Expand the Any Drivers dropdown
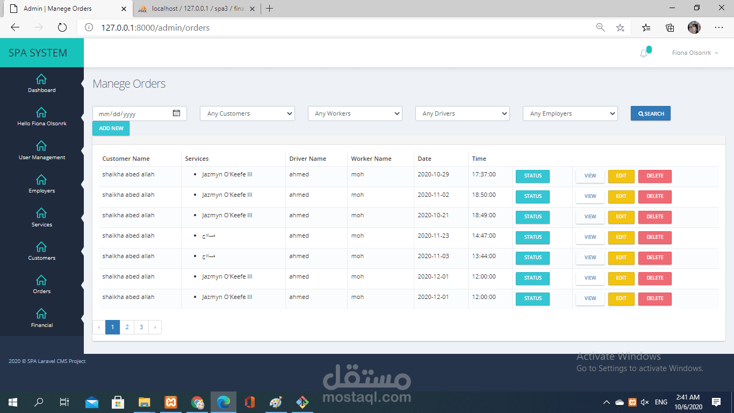The height and width of the screenshot is (413, 734). coord(463,113)
